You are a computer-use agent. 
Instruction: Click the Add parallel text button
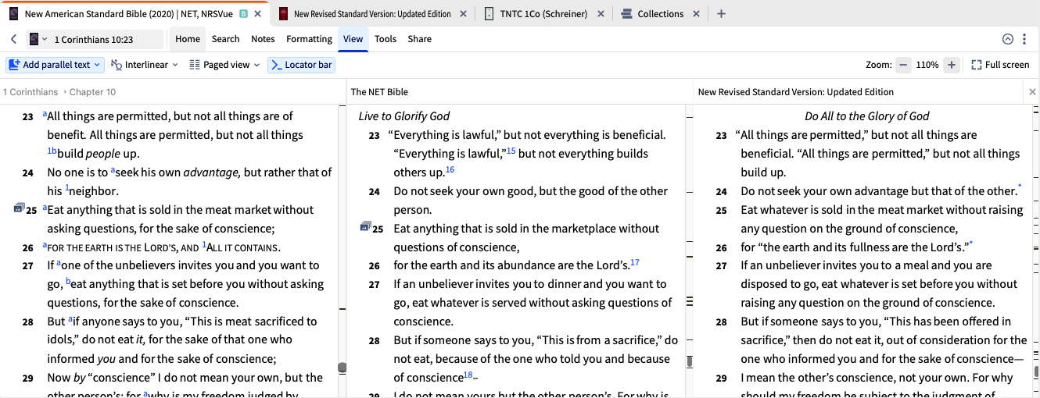(x=55, y=65)
